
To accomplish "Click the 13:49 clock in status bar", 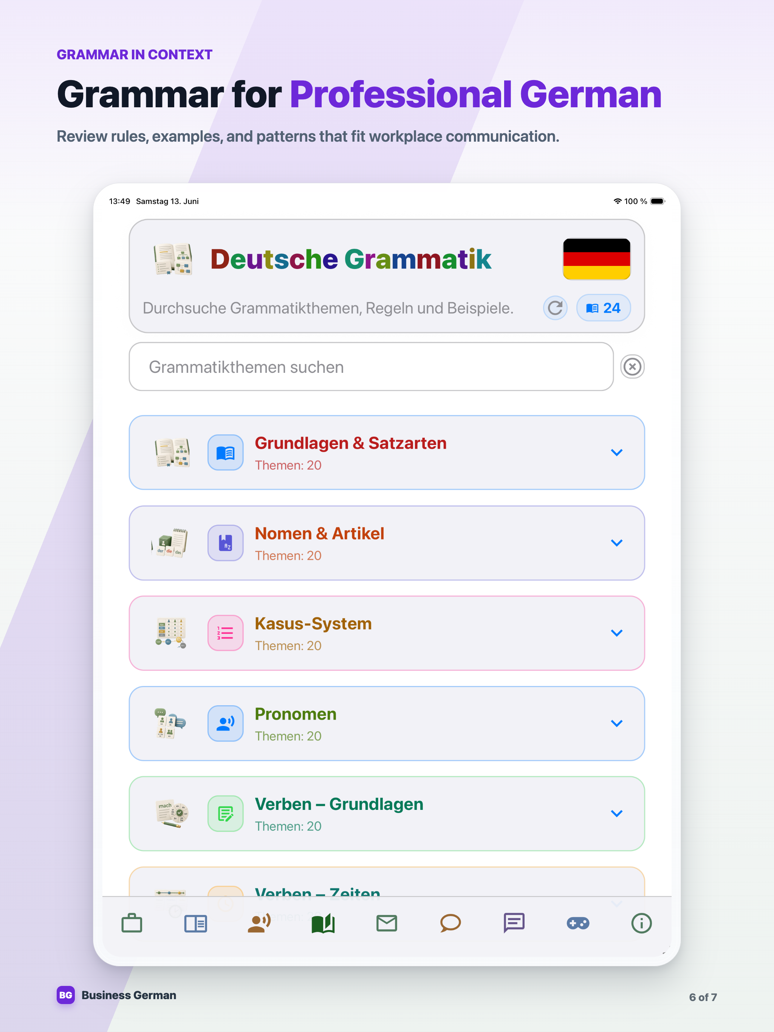I will pyautogui.click(x=119, y=201).
